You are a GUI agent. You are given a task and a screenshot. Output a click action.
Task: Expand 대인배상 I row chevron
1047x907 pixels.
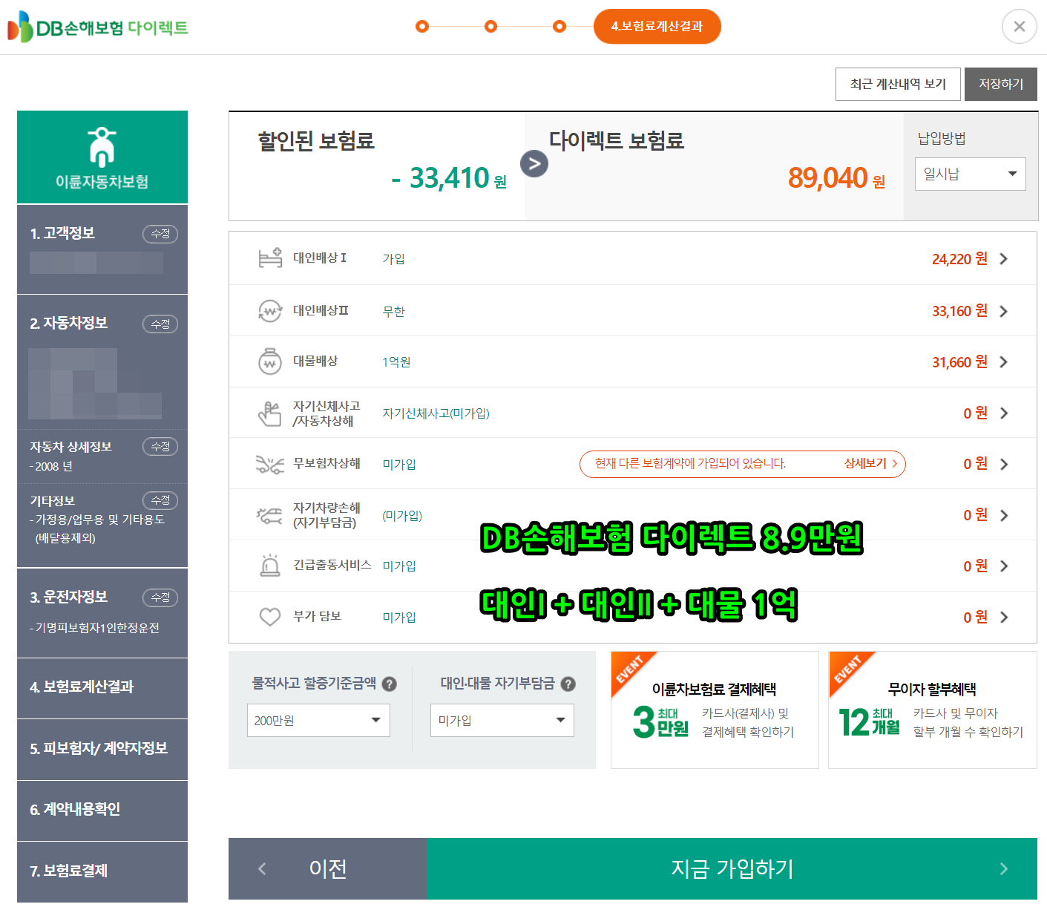(1004, 259)
